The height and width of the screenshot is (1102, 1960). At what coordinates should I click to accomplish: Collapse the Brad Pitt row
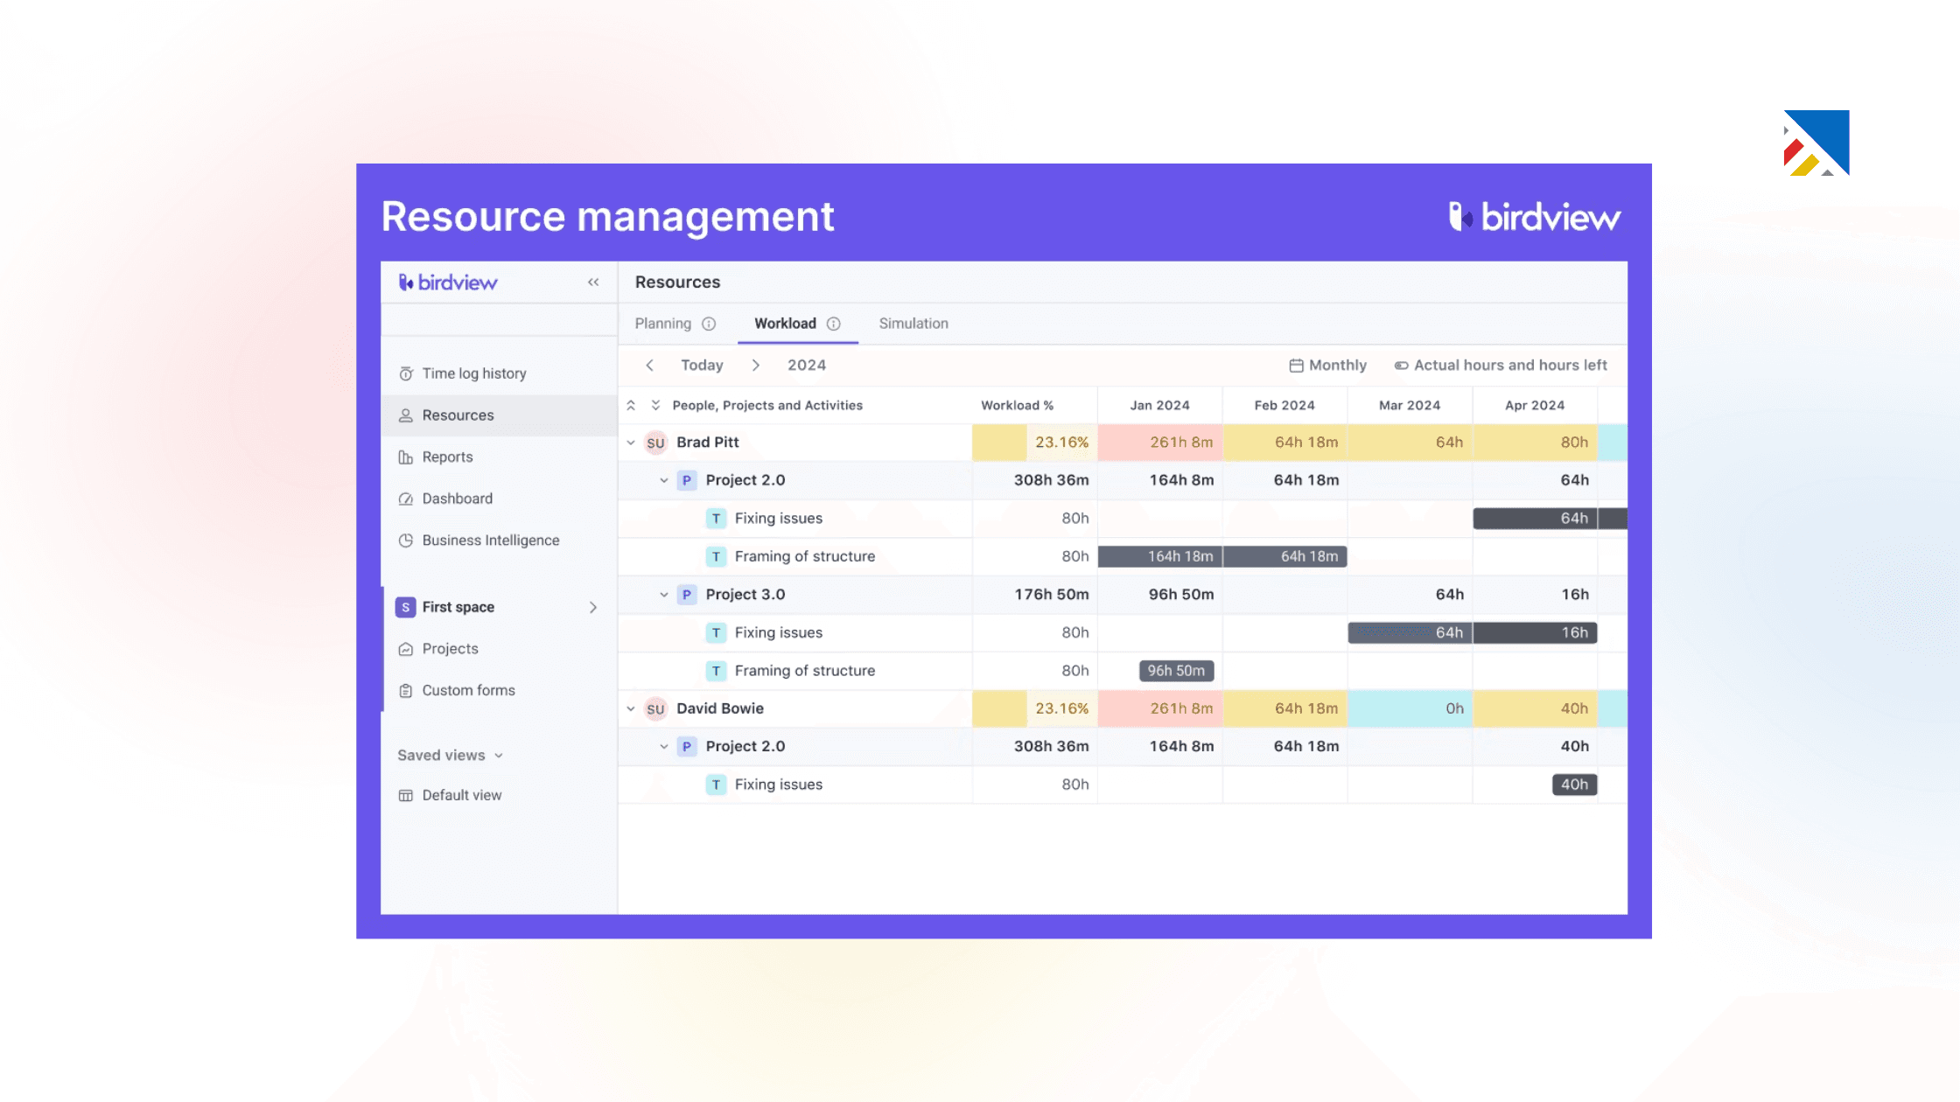[631, 443]
